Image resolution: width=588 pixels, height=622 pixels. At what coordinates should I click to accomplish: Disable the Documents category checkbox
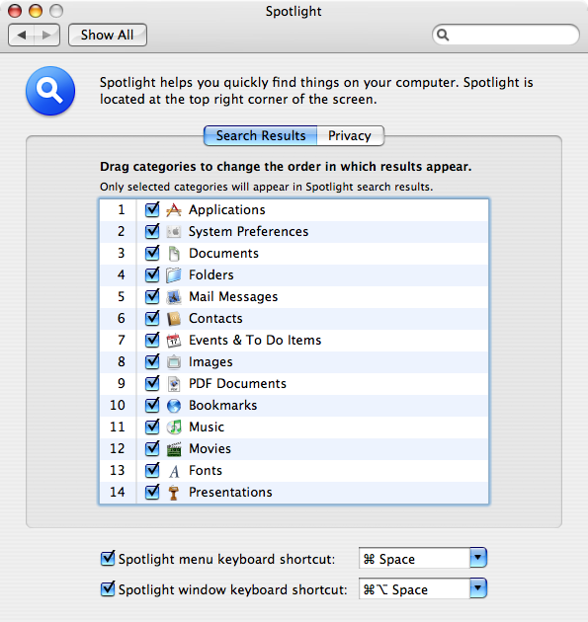pos(152,253)
